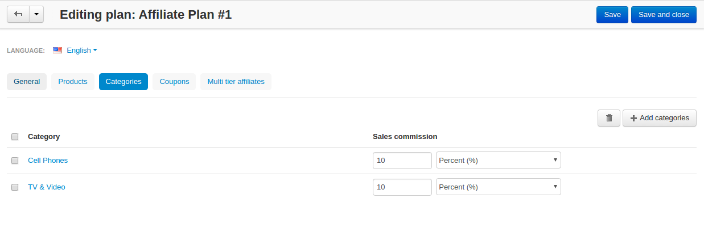Viewport: 704px width, 240px height.
Task: Switch to the Products tab
Action: pos(73,82)
